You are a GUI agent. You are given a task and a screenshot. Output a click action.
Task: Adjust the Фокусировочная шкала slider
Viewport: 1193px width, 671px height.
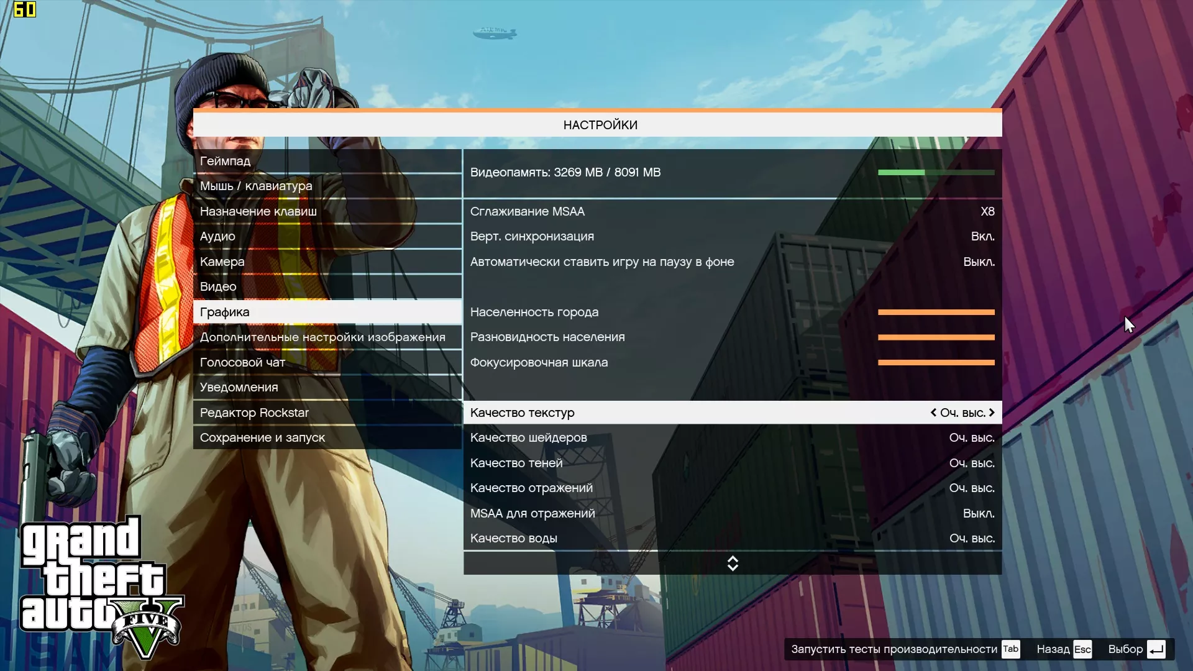pos(936,362)
